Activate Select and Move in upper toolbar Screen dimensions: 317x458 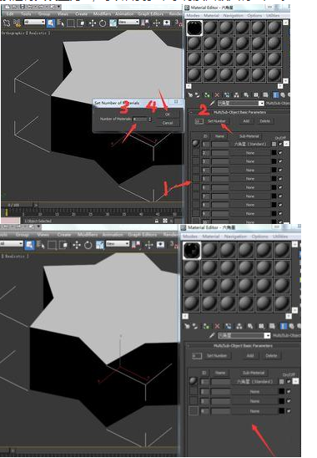click(x=93, y=23)
